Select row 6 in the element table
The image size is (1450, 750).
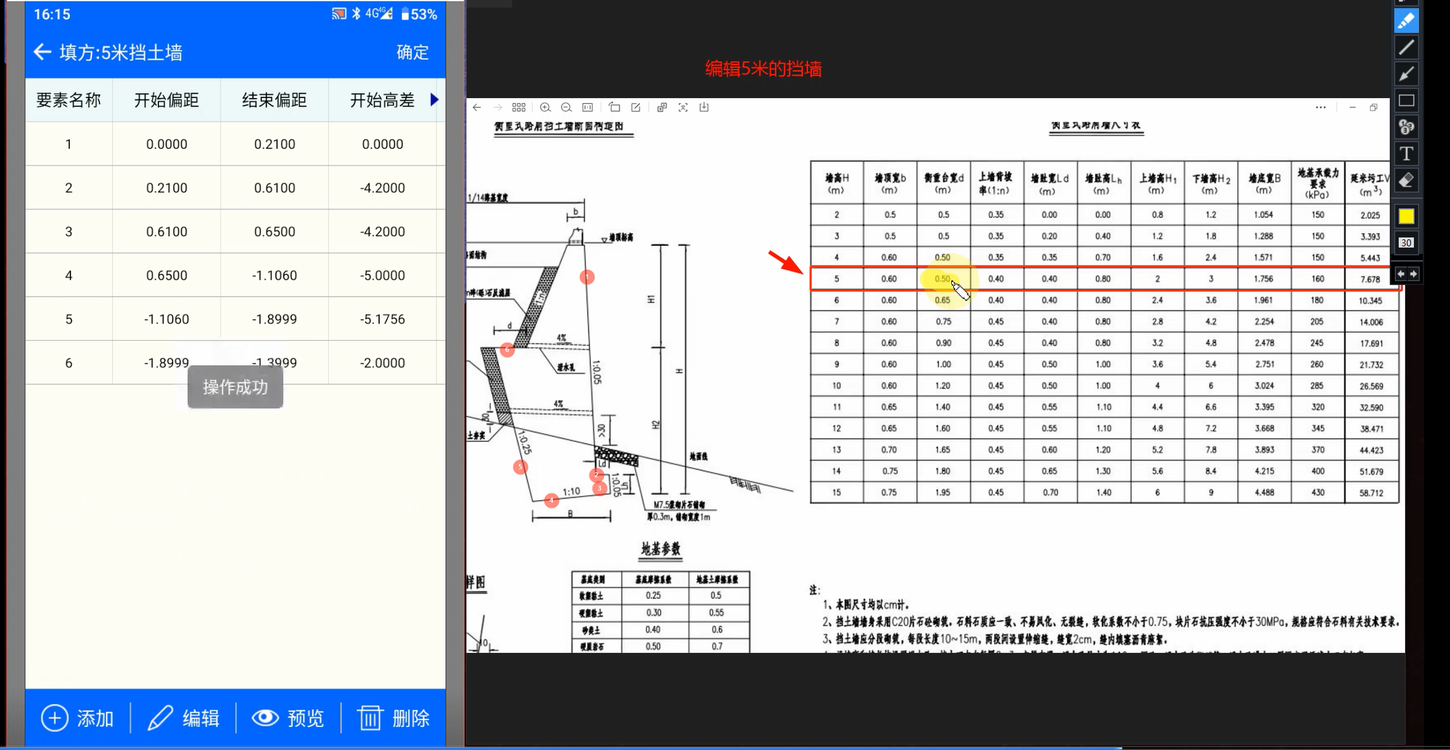235,362
